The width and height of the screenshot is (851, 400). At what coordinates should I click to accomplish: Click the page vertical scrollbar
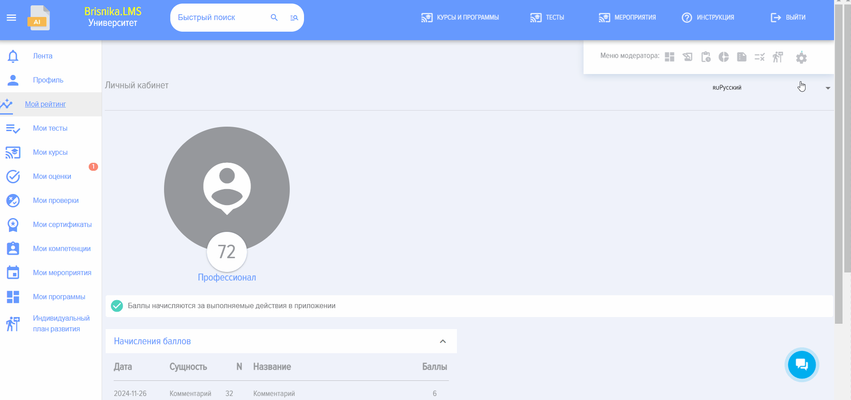839,178
